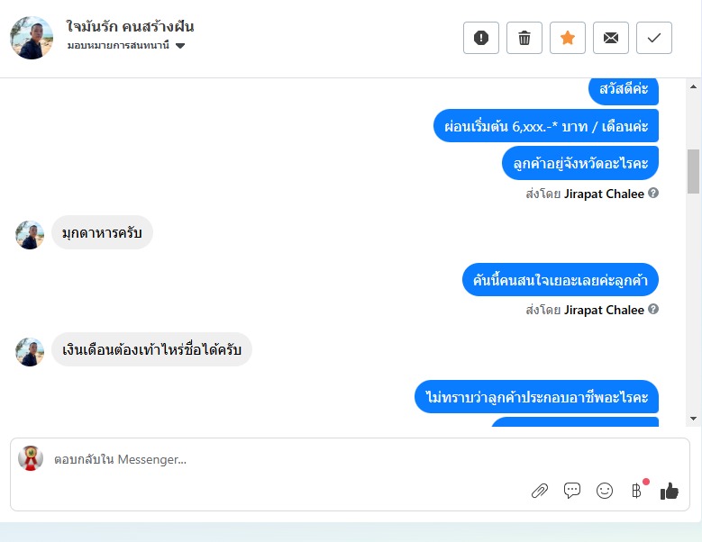This screenshot has height=542, width=702.
Task: Attach a file with the paperclip icon
Action: 540,491
